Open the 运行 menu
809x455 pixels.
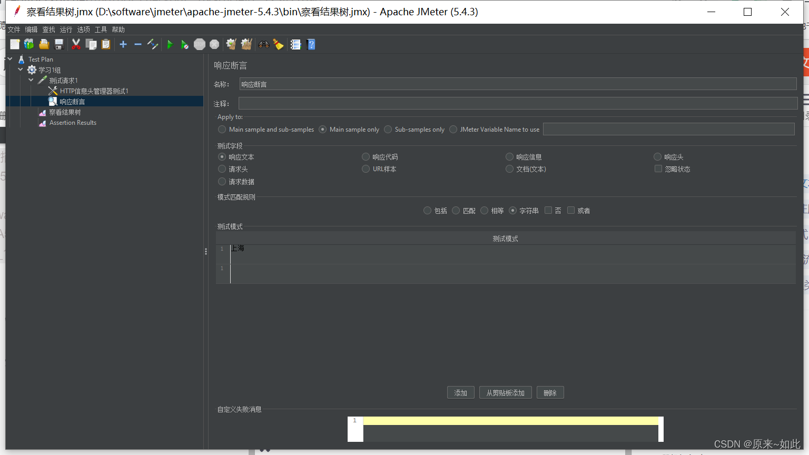click(x=66, y=29)
